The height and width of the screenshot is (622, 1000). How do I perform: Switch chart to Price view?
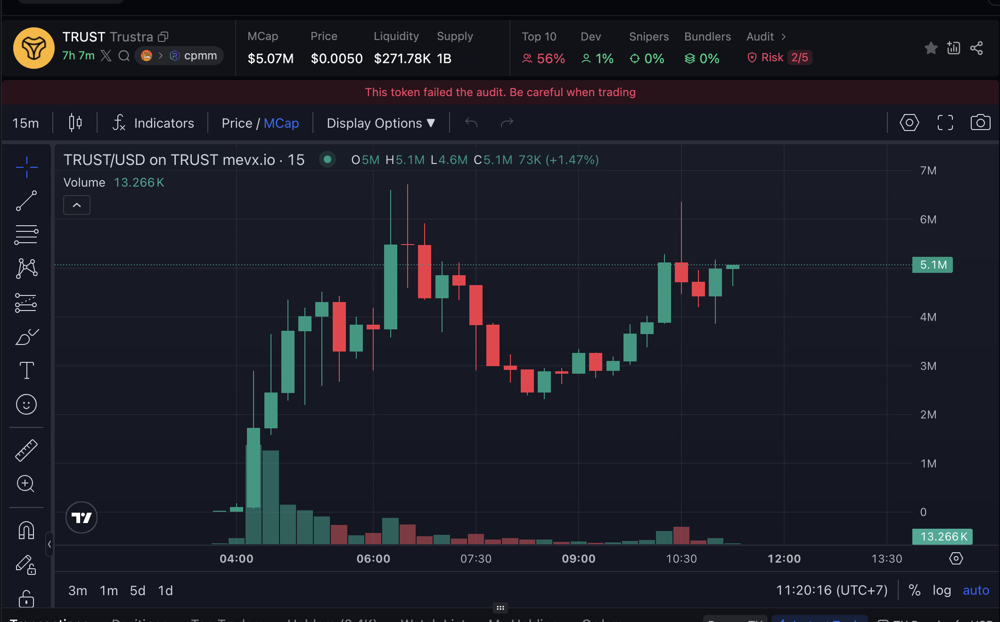coord(237,123)
